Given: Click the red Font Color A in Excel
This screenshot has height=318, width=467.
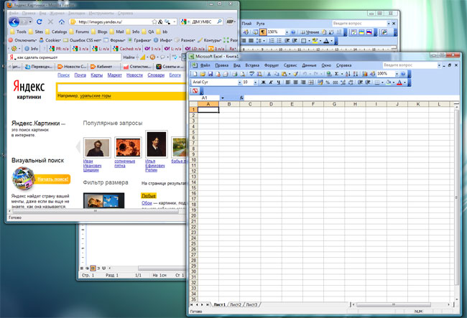Looking at the screenshot, I should pyautogui.click(x=399, y=83).
